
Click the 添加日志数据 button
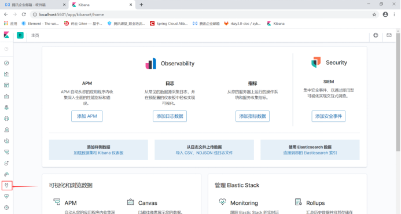170,116
